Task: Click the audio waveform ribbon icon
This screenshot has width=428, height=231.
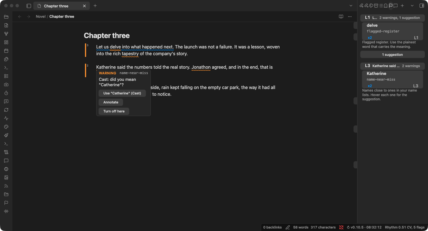Action: click(6, 211)
